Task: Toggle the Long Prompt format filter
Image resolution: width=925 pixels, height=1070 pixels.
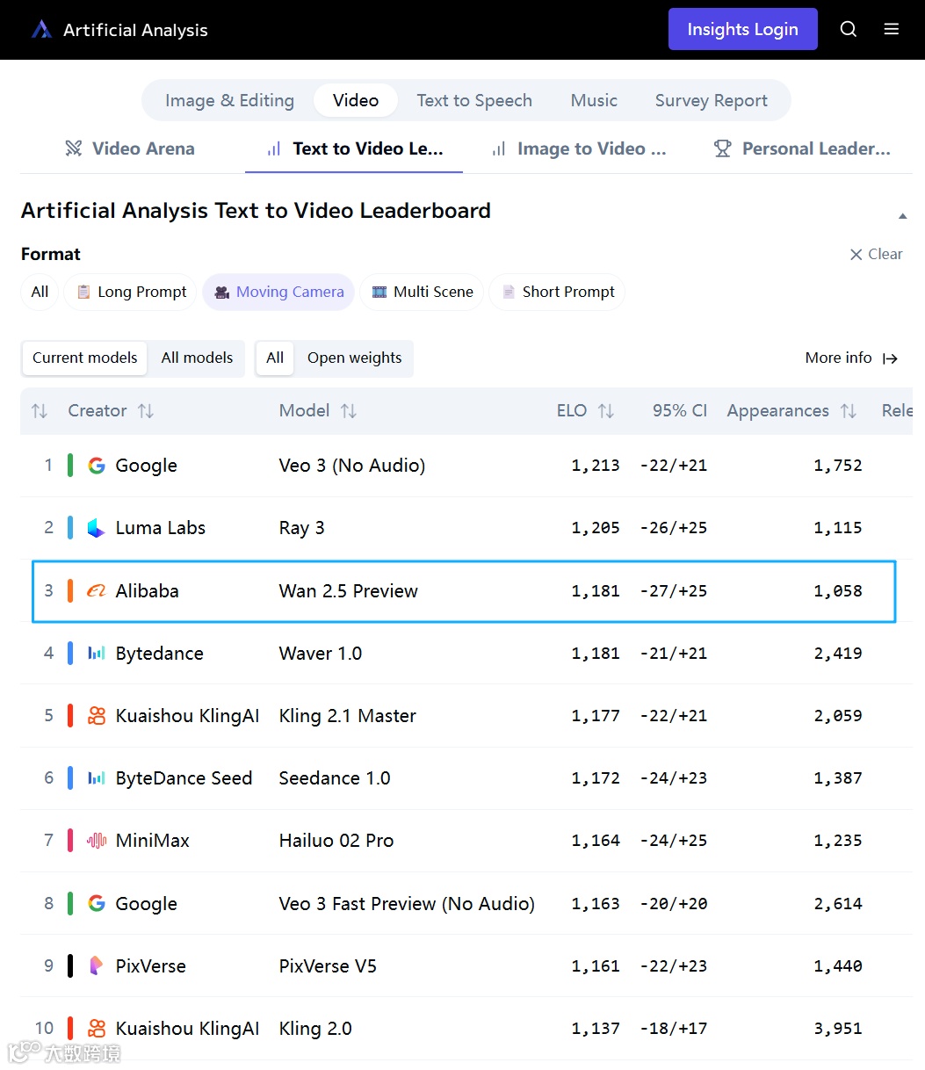Action: [x=132, y=292]
